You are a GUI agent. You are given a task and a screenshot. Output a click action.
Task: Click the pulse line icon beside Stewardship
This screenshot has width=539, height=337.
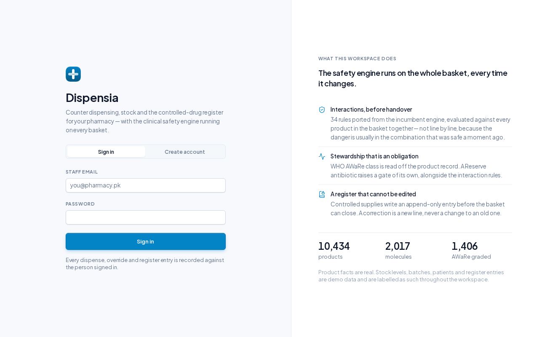tap(322, 156)
